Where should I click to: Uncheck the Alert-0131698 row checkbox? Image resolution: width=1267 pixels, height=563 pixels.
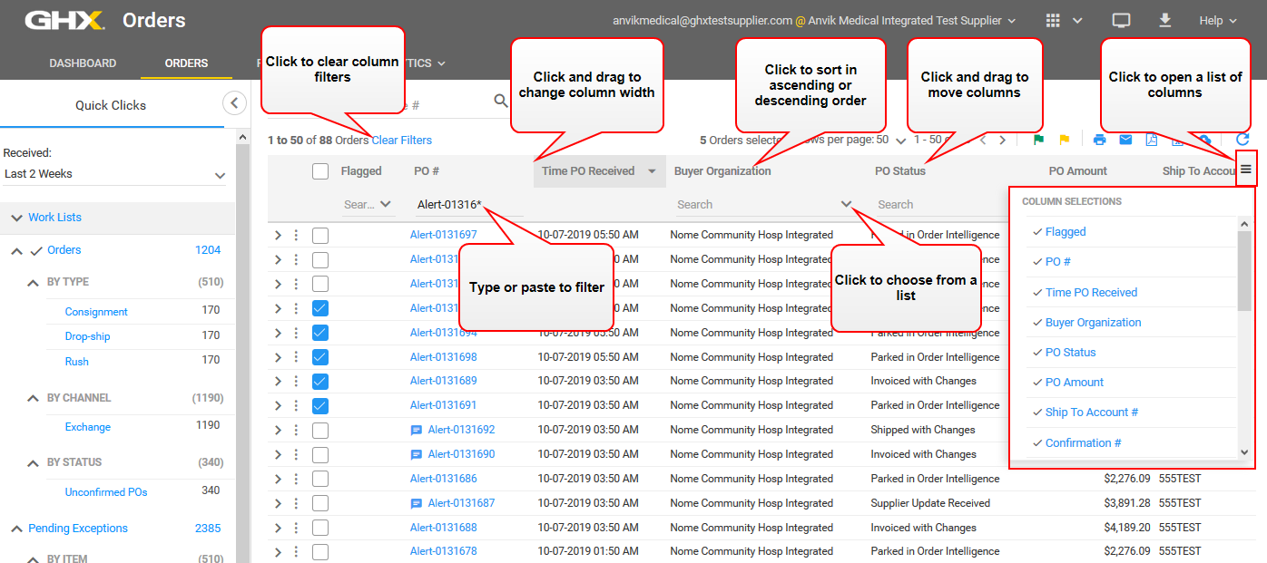(x=320, y=357)
